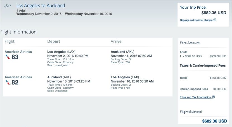Click the Arrive column header
Viewport: 232px width, 127px height.
coord(116,41)
